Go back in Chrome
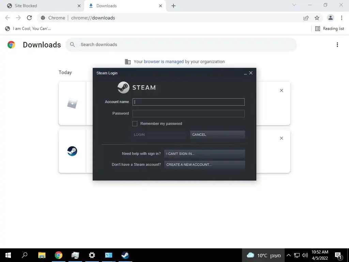Image resolution: width=349 pixels, height=262 pixels. [x=7, y=18]
